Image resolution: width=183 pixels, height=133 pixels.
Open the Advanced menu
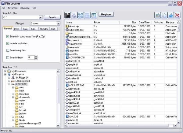tap(13, 8)
